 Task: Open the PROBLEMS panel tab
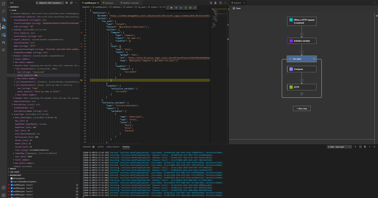tap(88, 147)
